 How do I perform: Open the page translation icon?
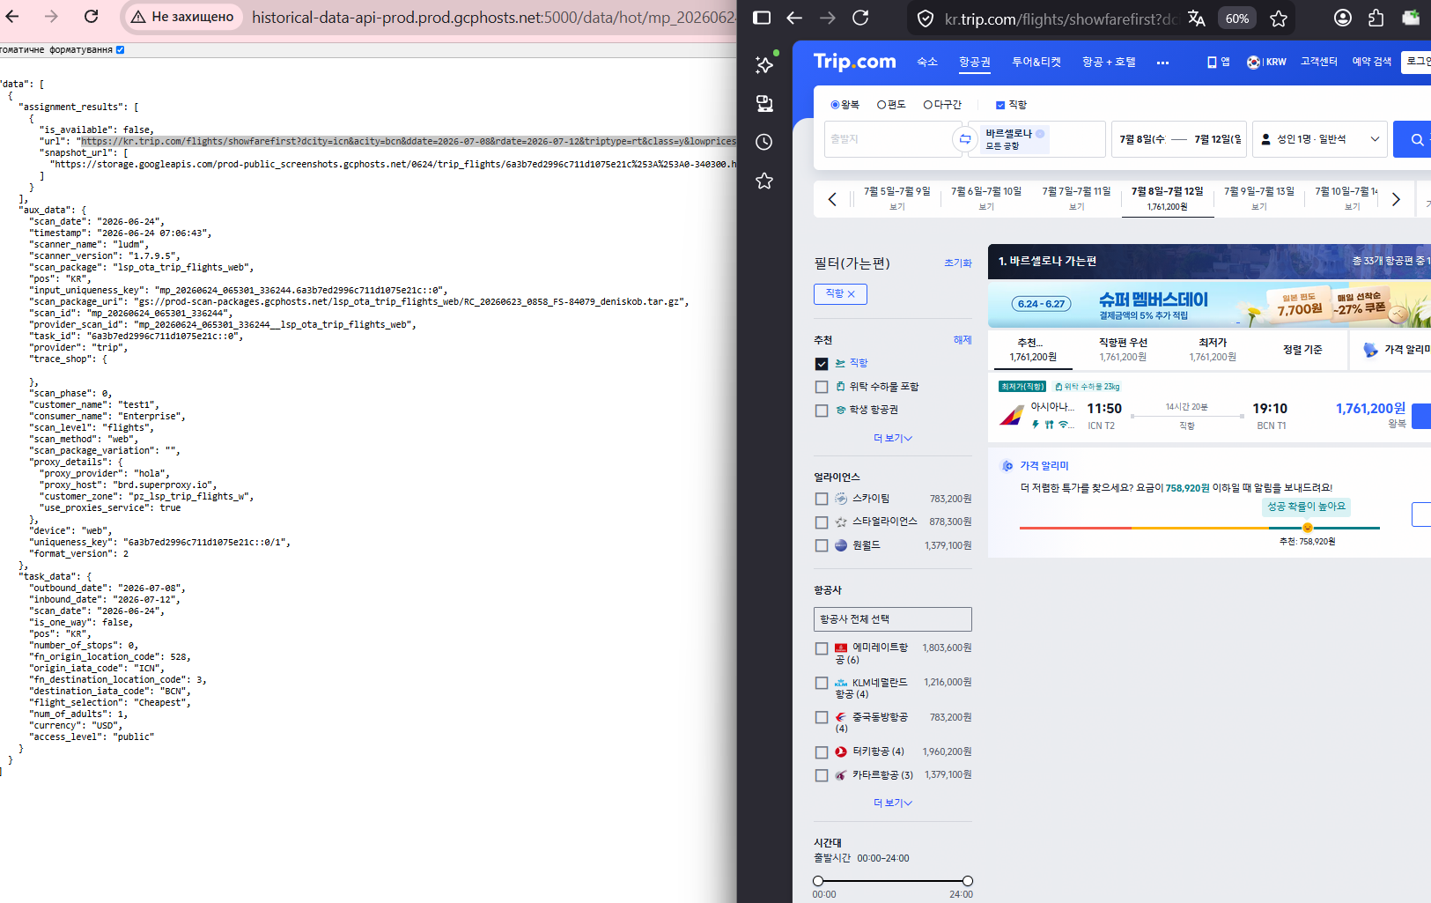[x=1196, y=19]
